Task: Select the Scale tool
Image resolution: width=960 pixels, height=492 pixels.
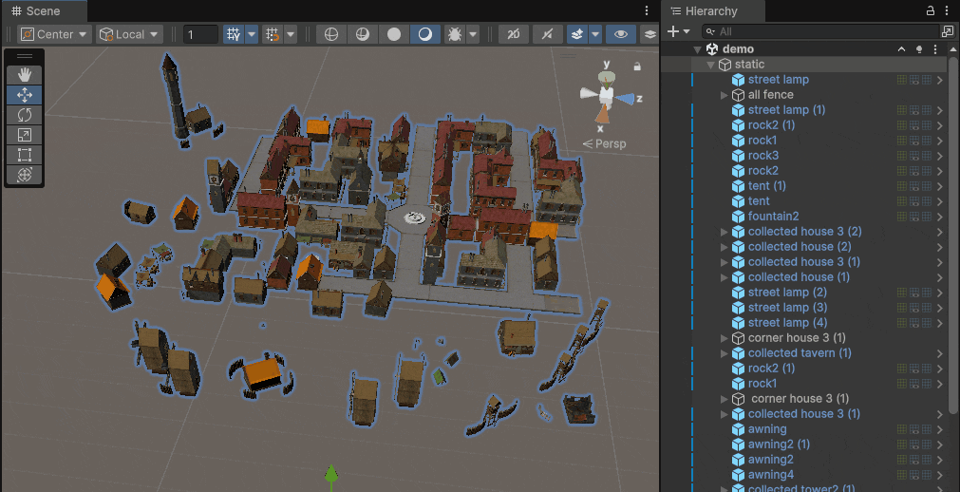Action: click(25, 135)
